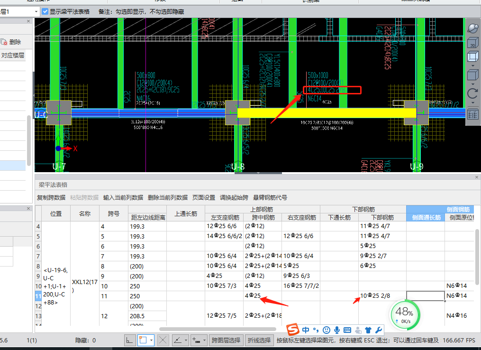Open the display settings checklist icon
The width and height of the screenshot is (481, 350).
pyautogui.click(x=473, y=115)
